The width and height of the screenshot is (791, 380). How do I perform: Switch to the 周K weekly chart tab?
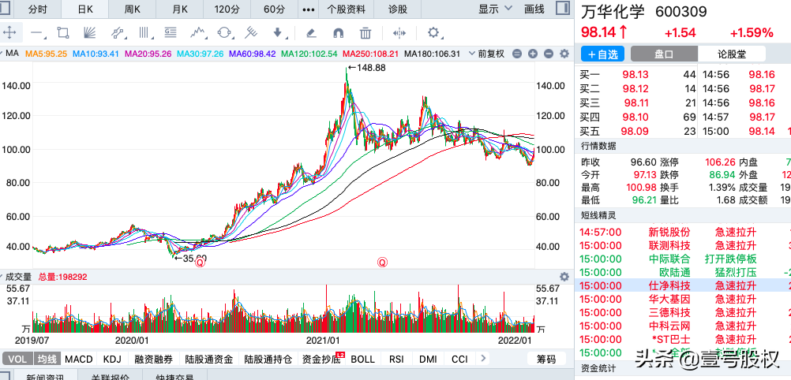132,9
